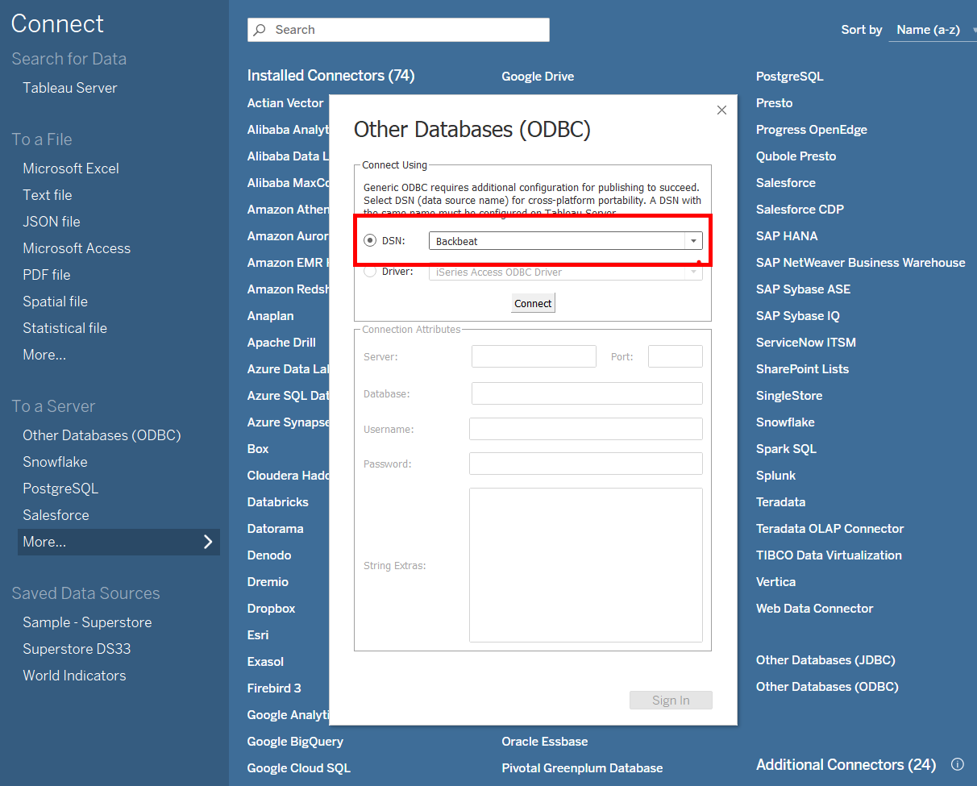Image resolution: width=977 pixels, height=786 pixels.
Task: Select Snowflake in To a Server list
Action: click(x=55, y=462)
